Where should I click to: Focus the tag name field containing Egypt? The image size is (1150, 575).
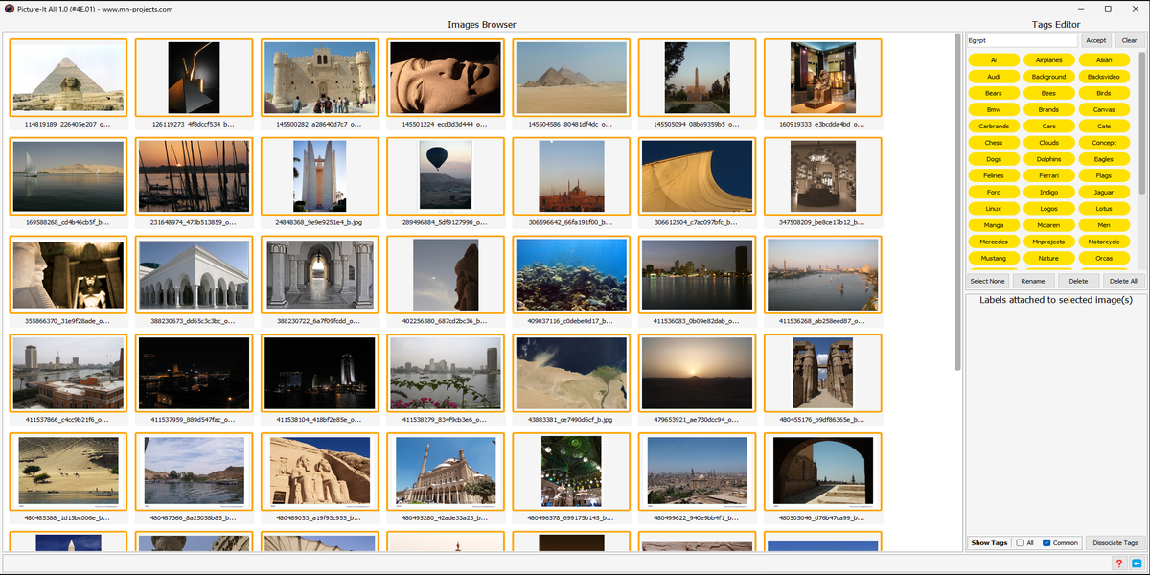tap(1022, 40)
